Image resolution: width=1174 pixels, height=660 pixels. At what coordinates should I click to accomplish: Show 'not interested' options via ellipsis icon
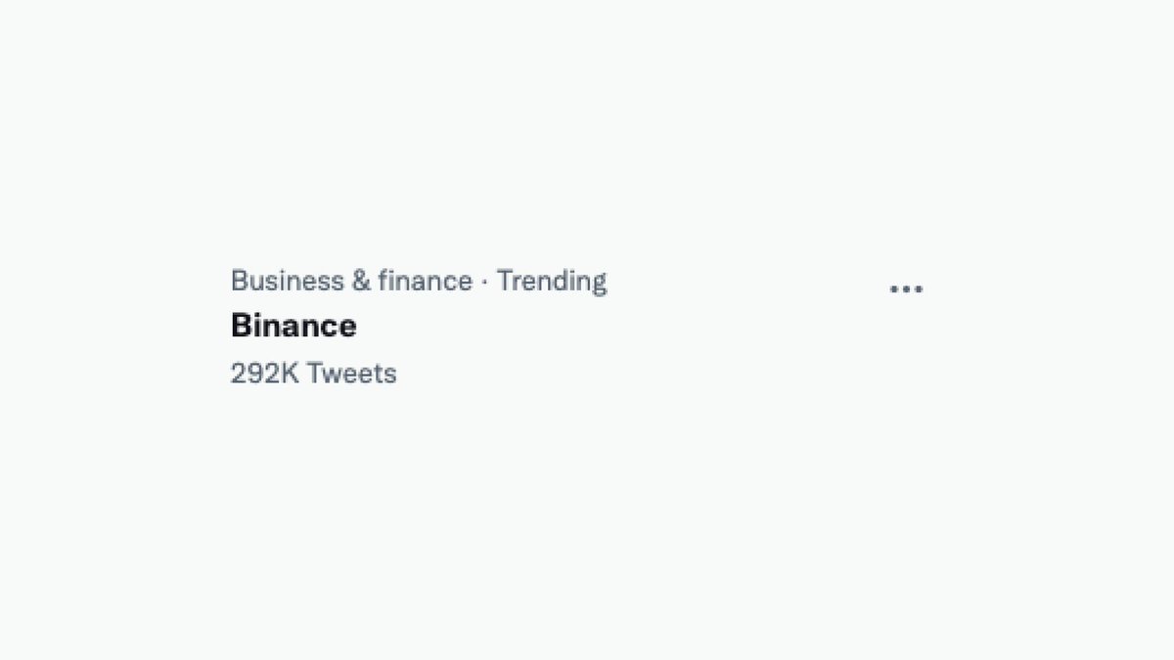(906, 288)
